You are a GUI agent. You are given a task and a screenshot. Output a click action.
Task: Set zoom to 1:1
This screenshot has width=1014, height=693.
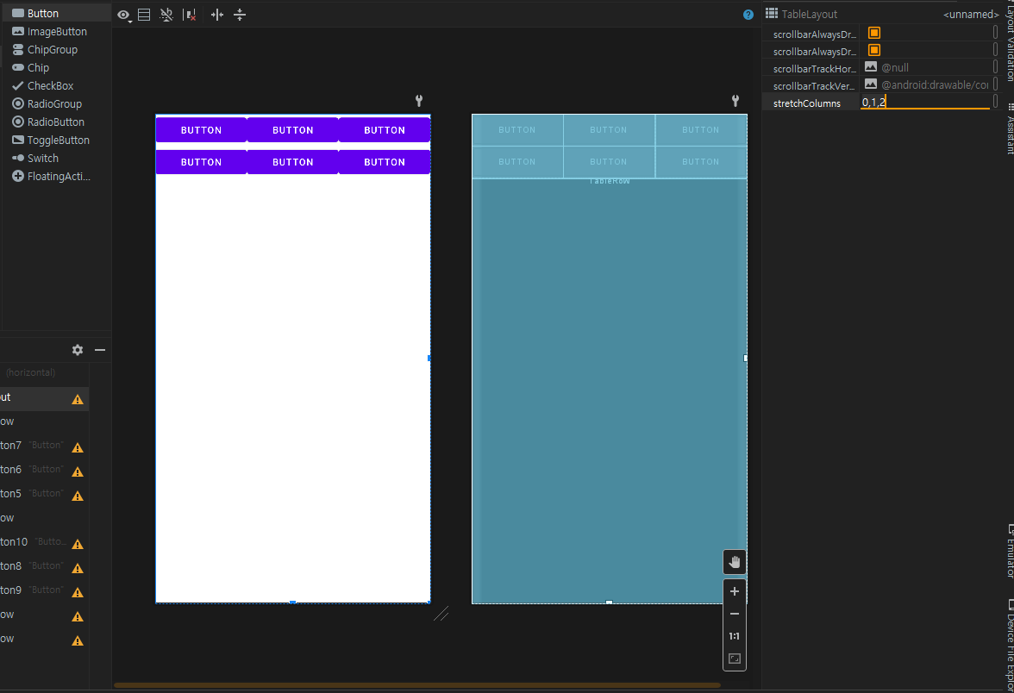coord(735,636)
